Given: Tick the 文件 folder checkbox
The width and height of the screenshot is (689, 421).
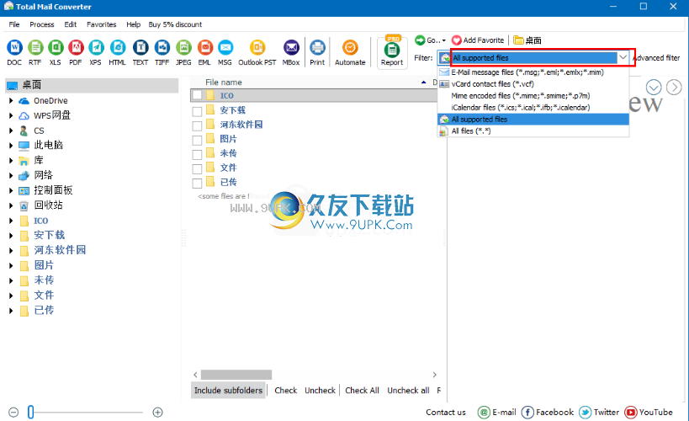Looking at the screenshot, I should (x=198, y=169).
